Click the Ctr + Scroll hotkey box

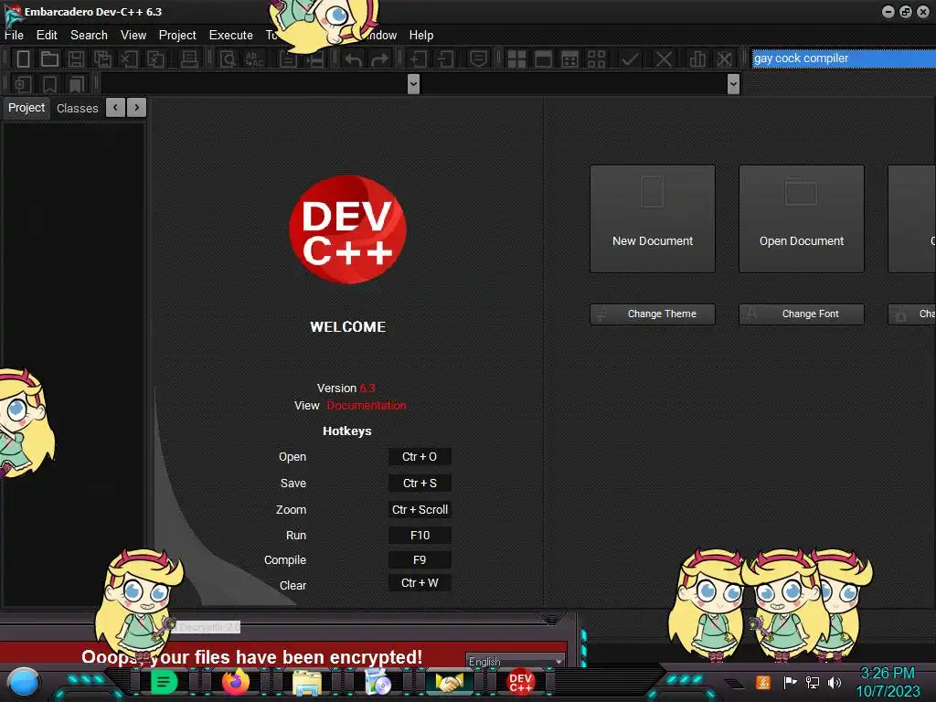(420, 509)
